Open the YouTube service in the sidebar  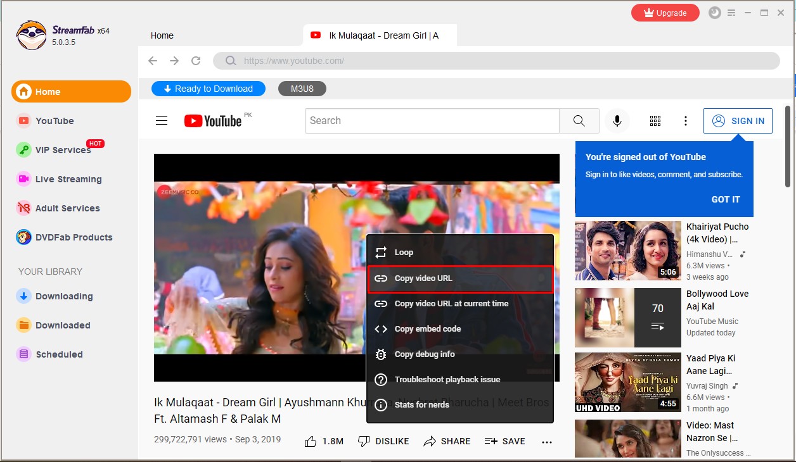click(46, 121)
